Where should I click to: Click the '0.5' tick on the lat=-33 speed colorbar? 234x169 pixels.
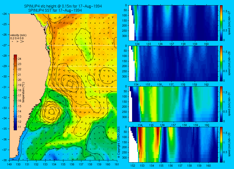tap(225, 152)
